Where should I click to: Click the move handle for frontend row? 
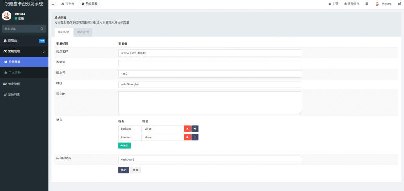click(x=195, y=137)
